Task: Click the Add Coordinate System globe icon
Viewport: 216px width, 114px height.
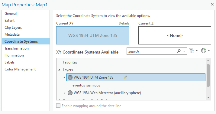Action: [204, 50]
